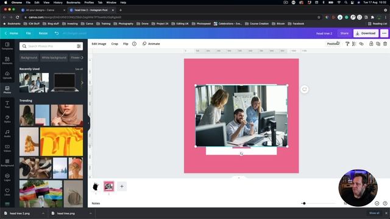Click the Animate button

click(151, 44)
